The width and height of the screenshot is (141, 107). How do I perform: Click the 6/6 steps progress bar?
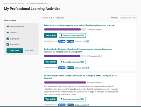click(65, 82)
